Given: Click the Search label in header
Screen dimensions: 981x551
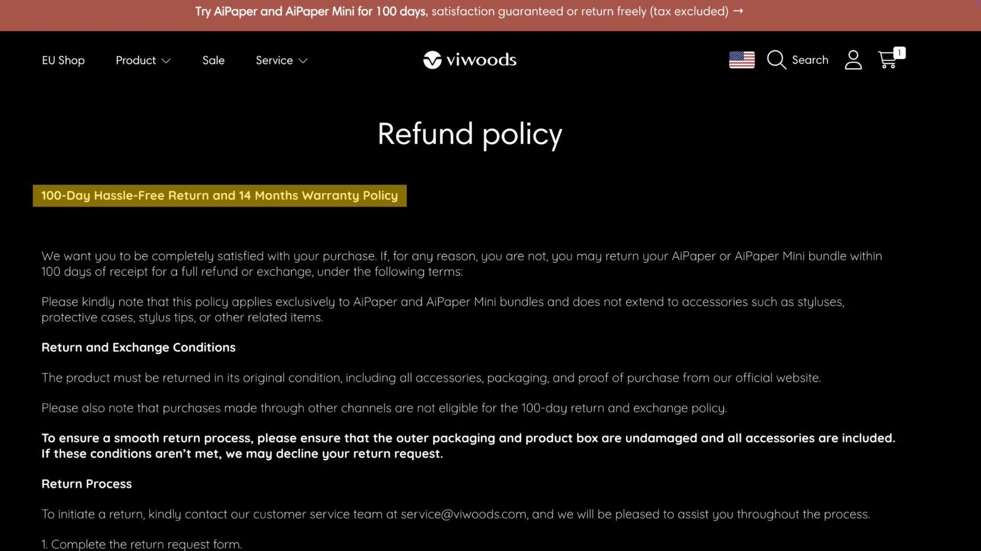Looking at the screenshot, I should click(810, 60).
